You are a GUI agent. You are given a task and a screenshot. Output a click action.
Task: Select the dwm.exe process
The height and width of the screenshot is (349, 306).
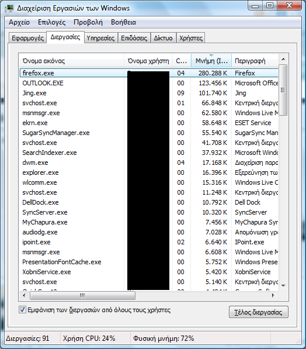(x=148, y=163)
